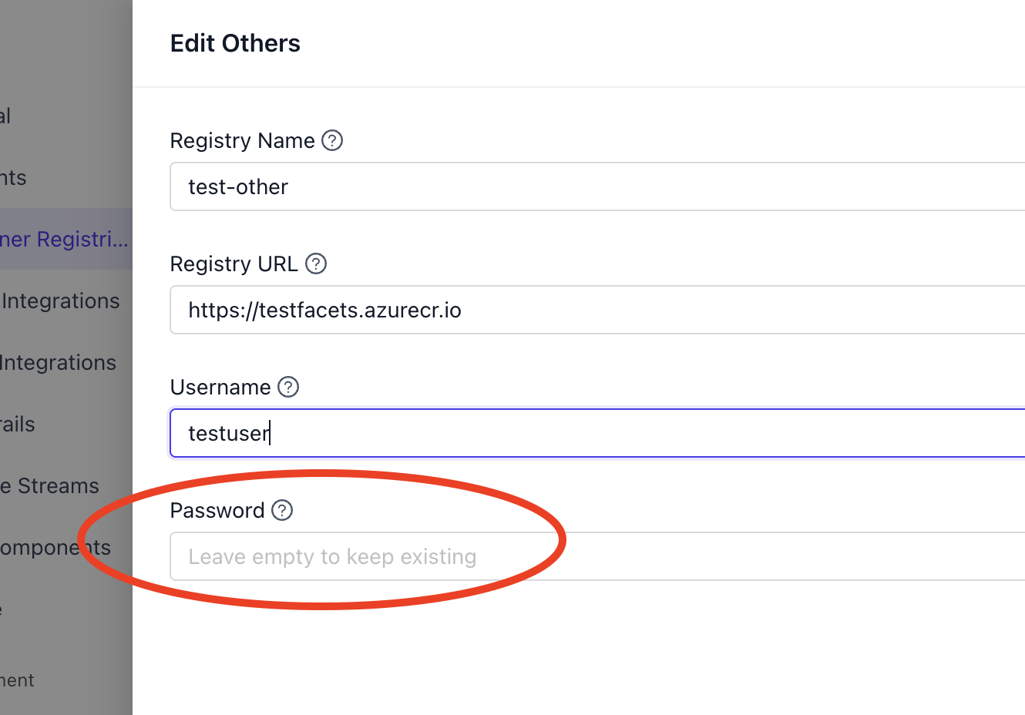Select the highlighted Container Registries sidebar item
Image resolution: width=1025 pixels, height=715 pixels.
(x=65, y=240)
